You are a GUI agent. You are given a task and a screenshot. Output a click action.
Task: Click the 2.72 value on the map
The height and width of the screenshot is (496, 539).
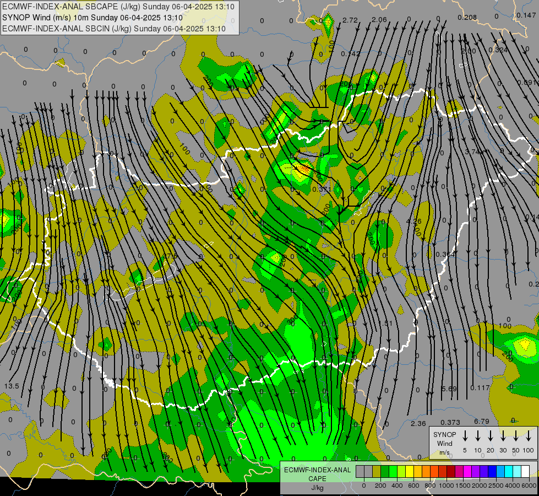pos(350,20)
